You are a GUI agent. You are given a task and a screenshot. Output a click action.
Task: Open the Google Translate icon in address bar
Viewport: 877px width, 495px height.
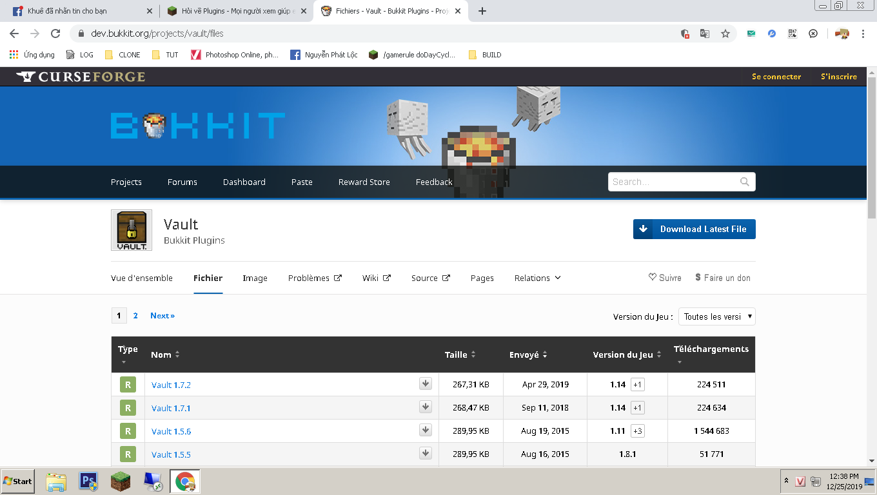(705, 34)
